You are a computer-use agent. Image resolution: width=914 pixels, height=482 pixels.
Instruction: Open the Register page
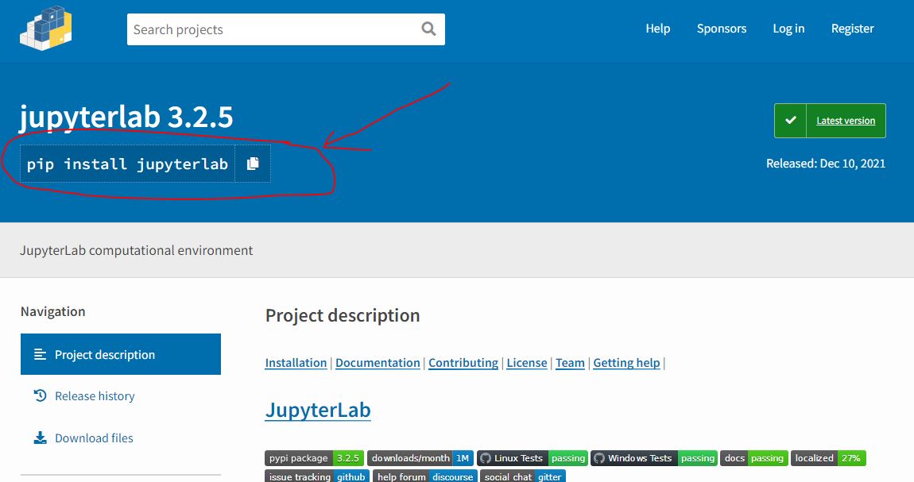tap(852, 29)
